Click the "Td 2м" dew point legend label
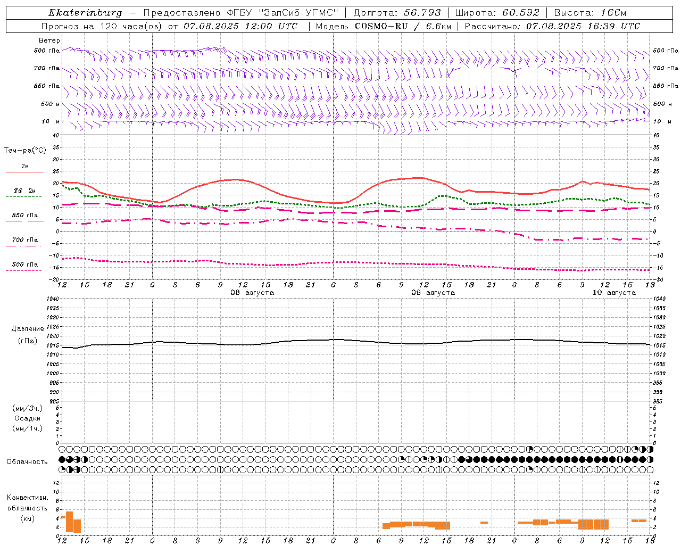 pyautogui.click(x=24, y=191)
